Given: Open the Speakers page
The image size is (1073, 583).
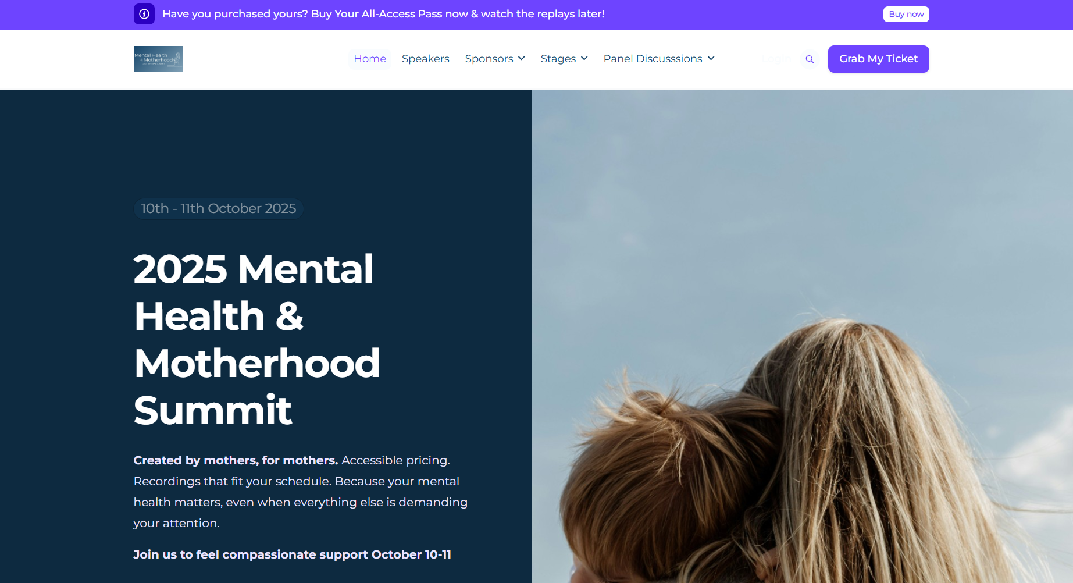Looking at the screenshot, I should 426,59.
